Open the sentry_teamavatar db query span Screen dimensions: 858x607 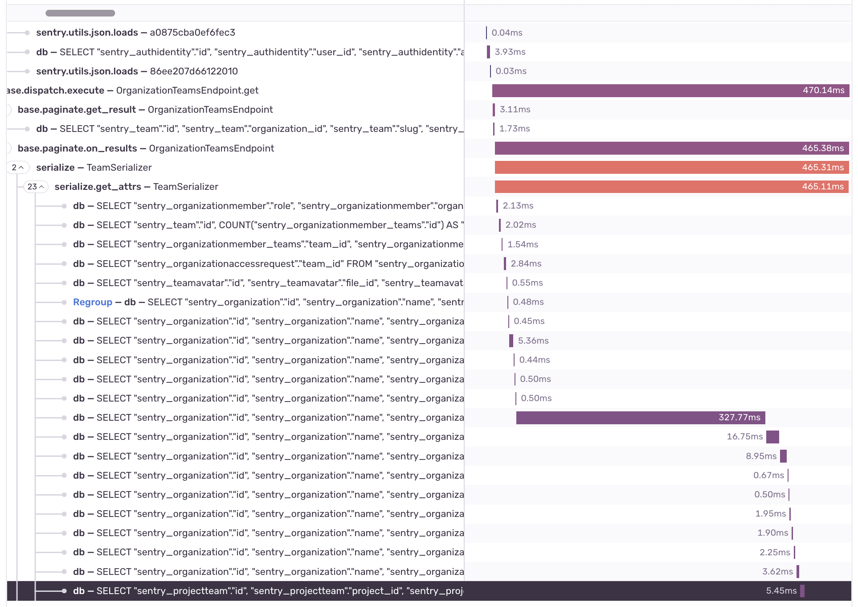[267, 283]
